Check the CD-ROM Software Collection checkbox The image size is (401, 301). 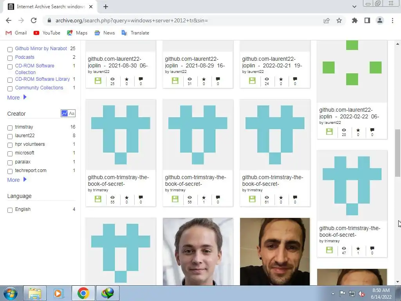pos(10,67)
